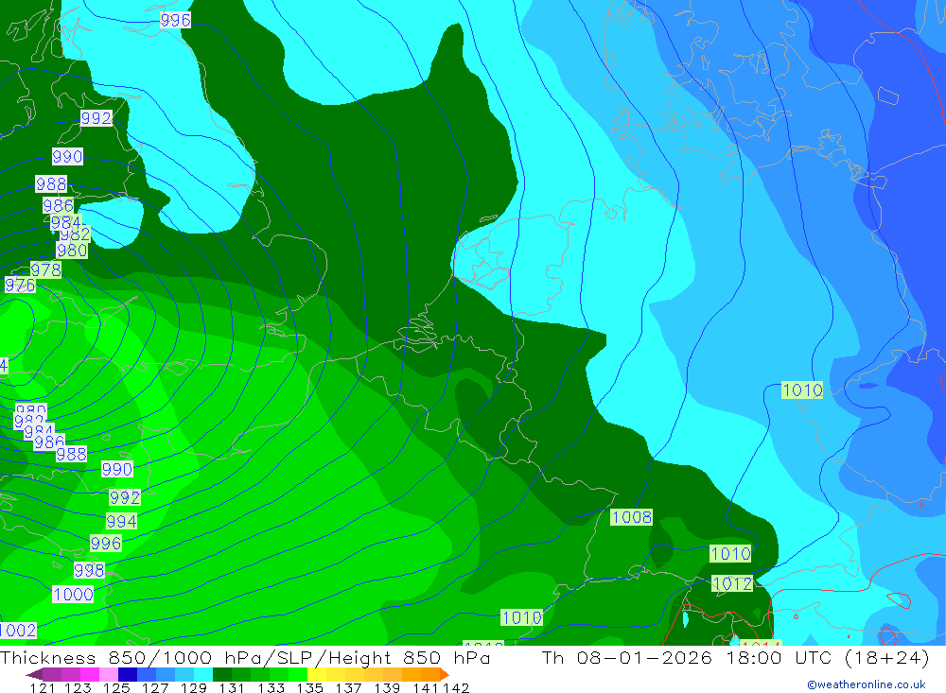The image size is (946, 693).
Task: Click the 1008 pressure label
Action: tap(631, 517)
